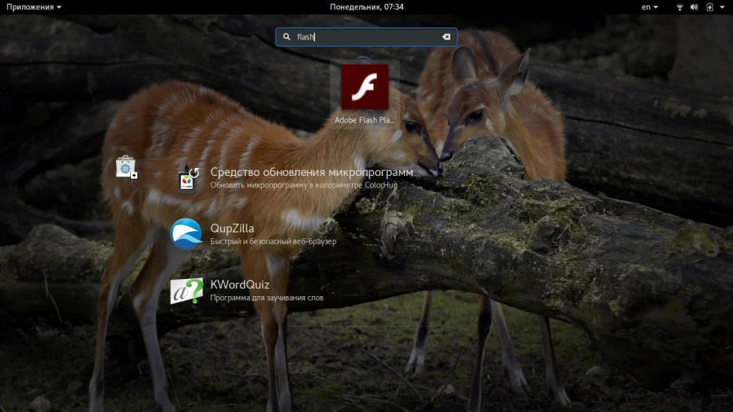Select the "Средство обновления микропрограмм" result title
Screen dimensions: 733x412
point(311,172)
